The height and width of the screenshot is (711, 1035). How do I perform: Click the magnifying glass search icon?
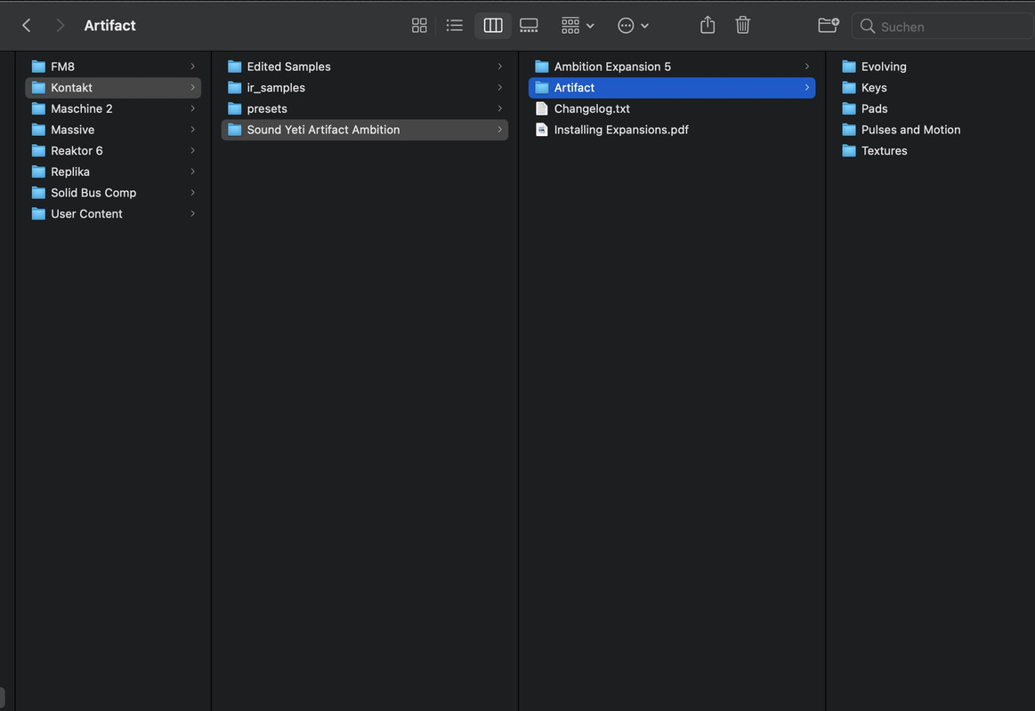tap(868, 27)
